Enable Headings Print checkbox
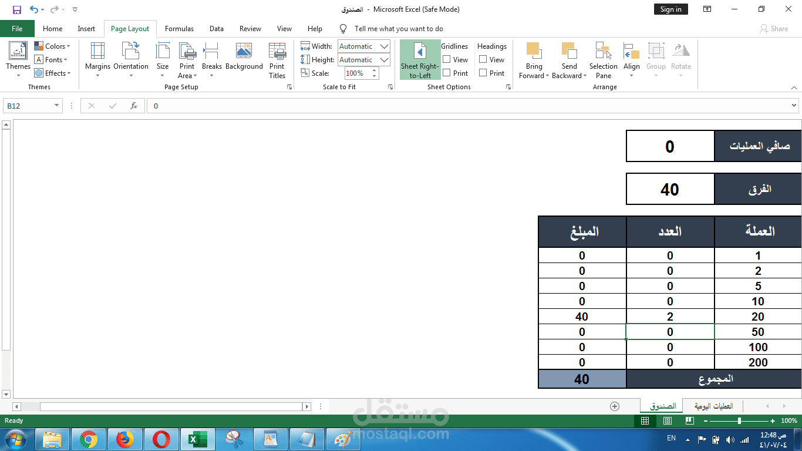The image size is (802, 451). click(483, 73)
